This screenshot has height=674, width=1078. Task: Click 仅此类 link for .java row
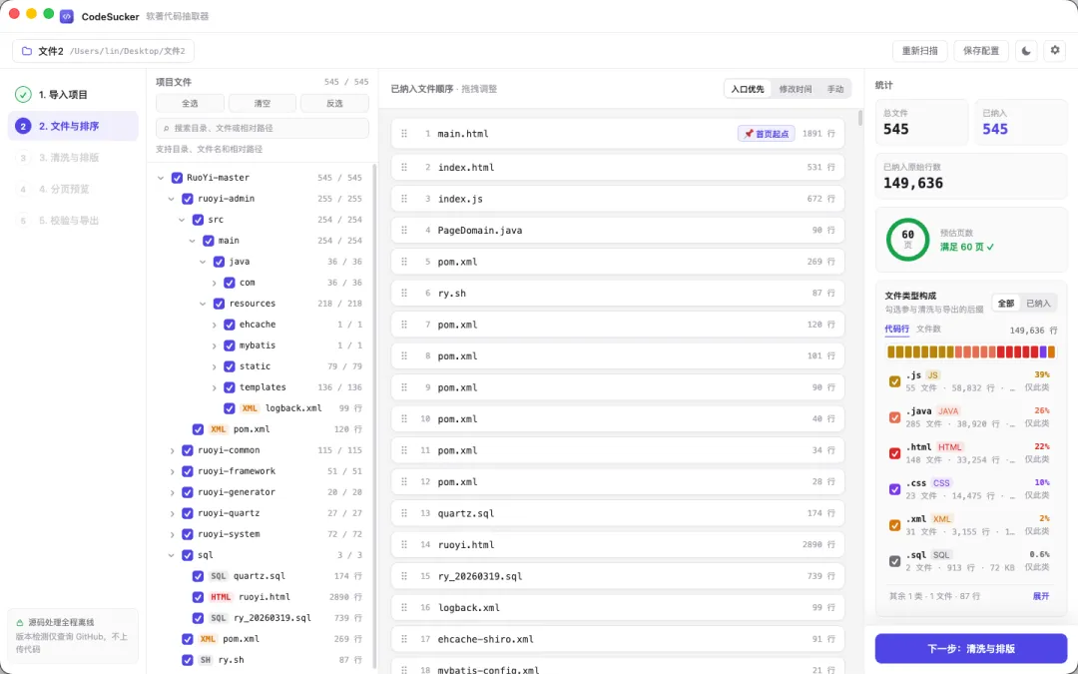[1037, 423]
